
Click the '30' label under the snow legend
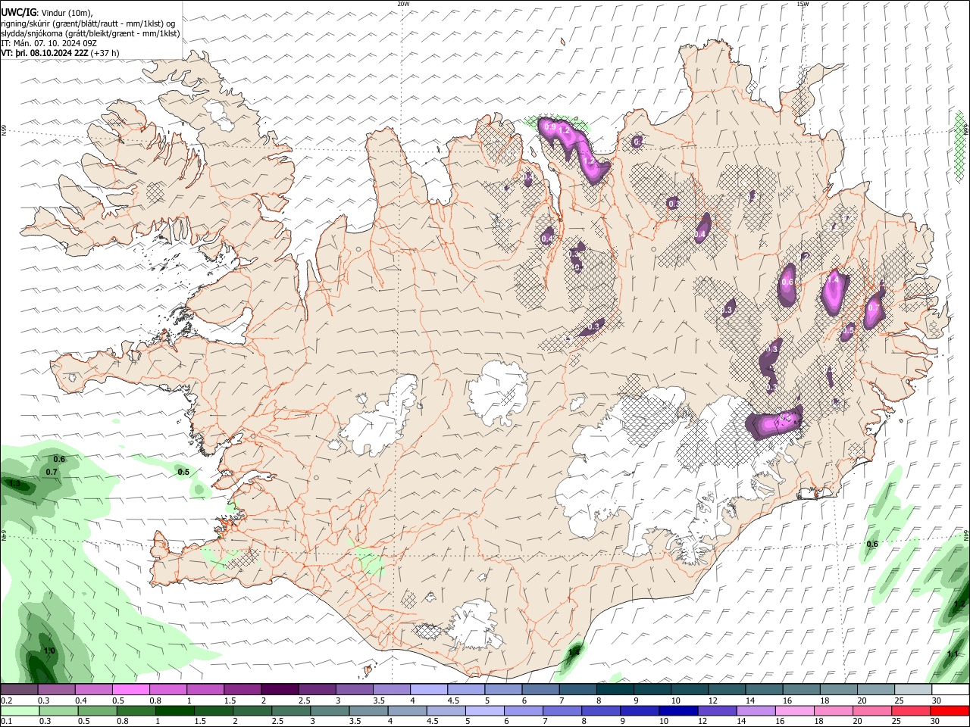point(937,700)
